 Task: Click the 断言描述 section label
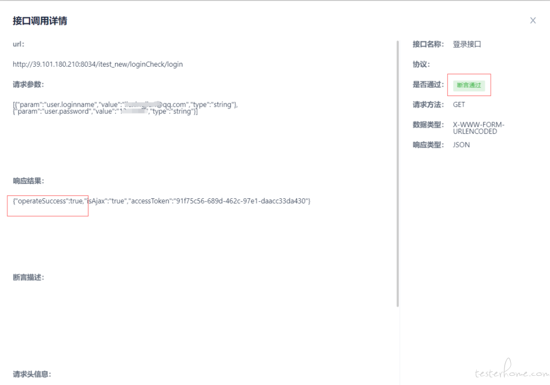click(x=29, y=277)
